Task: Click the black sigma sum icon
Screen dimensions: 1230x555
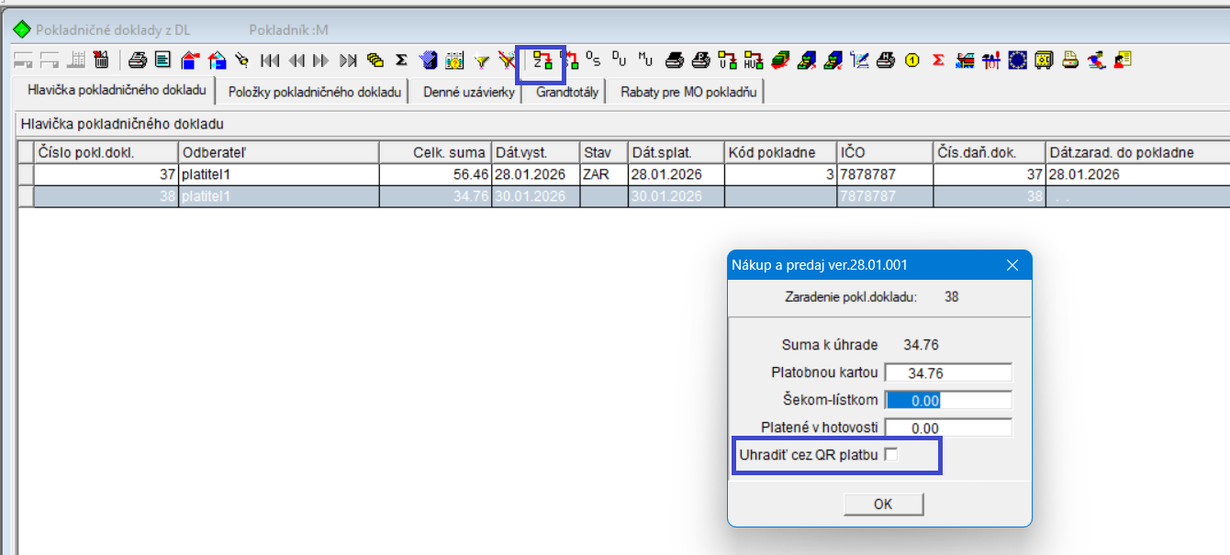Action: point(401,61)
